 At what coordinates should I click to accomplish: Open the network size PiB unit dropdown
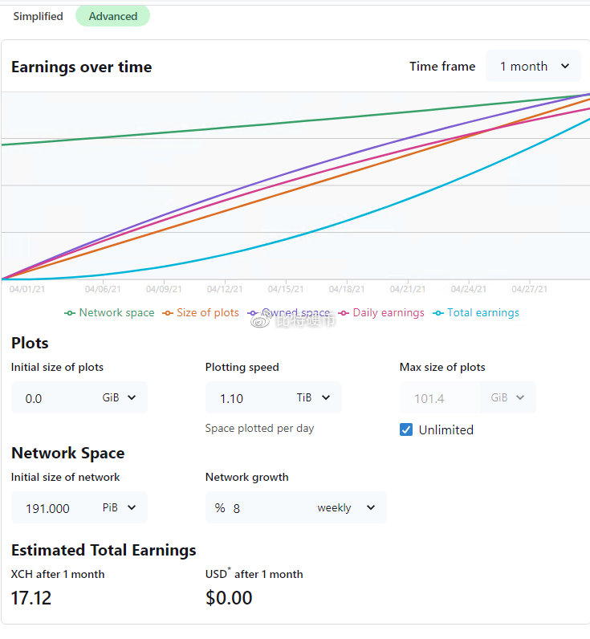[120, 508]
